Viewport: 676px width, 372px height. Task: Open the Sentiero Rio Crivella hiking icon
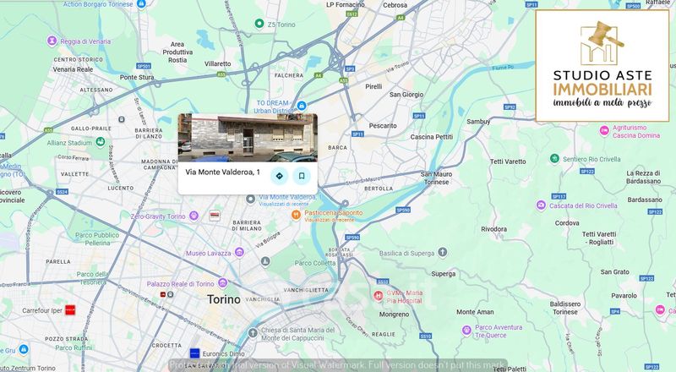[x=555, y=158]
